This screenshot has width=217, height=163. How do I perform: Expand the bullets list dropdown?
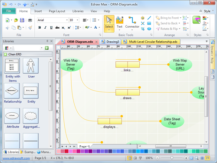pos(99,20)
